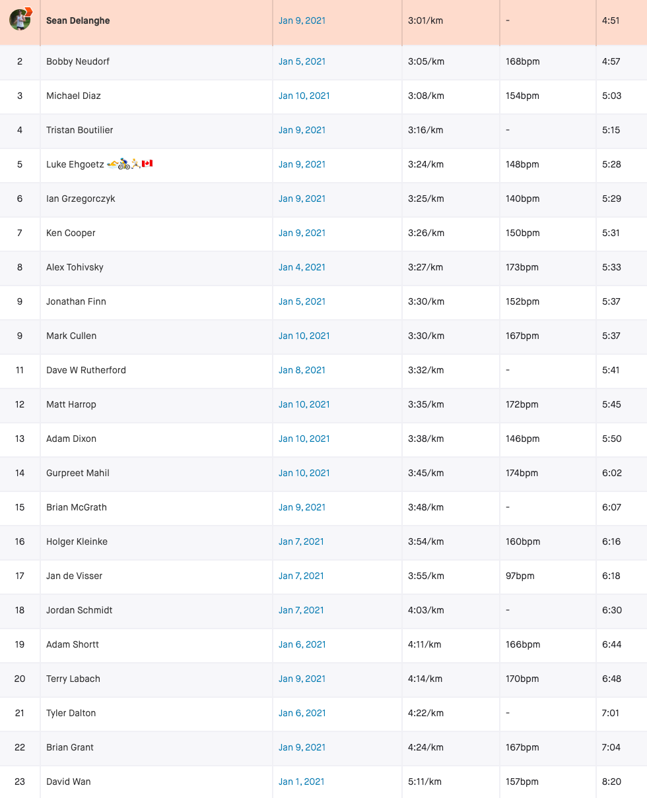Open Bobby Neudorf's Jan 5, 2021 activity
The width and height of the screenshot is (647, 798).
302,61
